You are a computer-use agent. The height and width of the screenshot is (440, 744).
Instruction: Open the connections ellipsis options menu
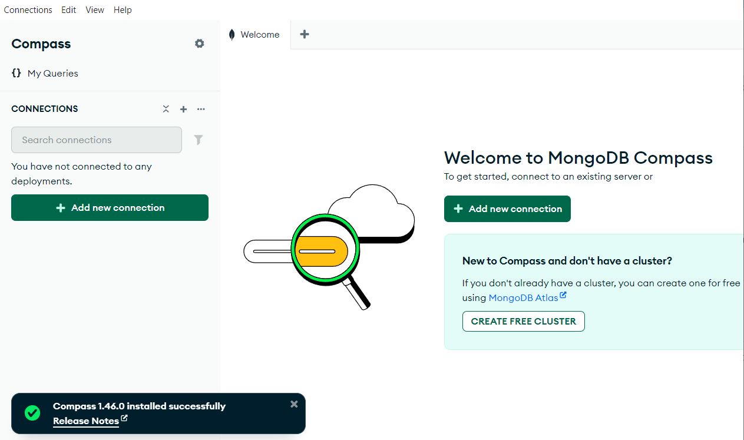pyautogui.click(x=201, y=109)
